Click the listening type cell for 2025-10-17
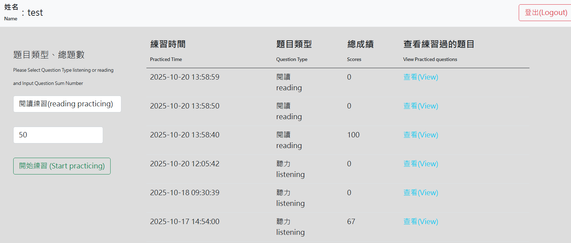The width and height of the screenshot is (571, 243). (290, 227)
